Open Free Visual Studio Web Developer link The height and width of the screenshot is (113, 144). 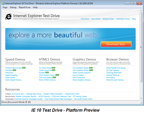click(x=58, y=99)
